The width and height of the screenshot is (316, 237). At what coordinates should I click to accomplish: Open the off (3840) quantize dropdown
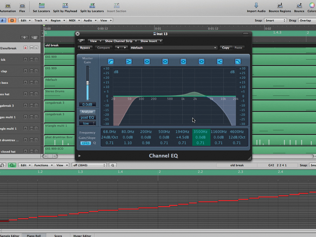click(89, 165)
